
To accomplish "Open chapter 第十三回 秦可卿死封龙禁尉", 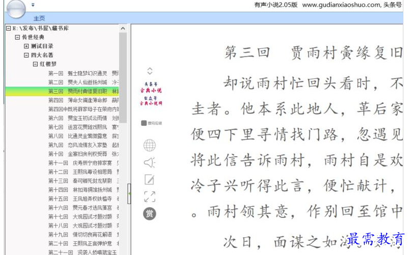I will [84, 181].
